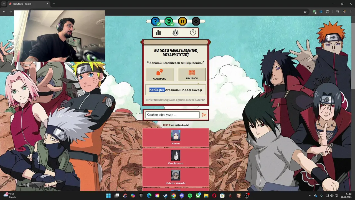
Task: Click the Kabuto Yakushi guess card
Action: [176, 177]
